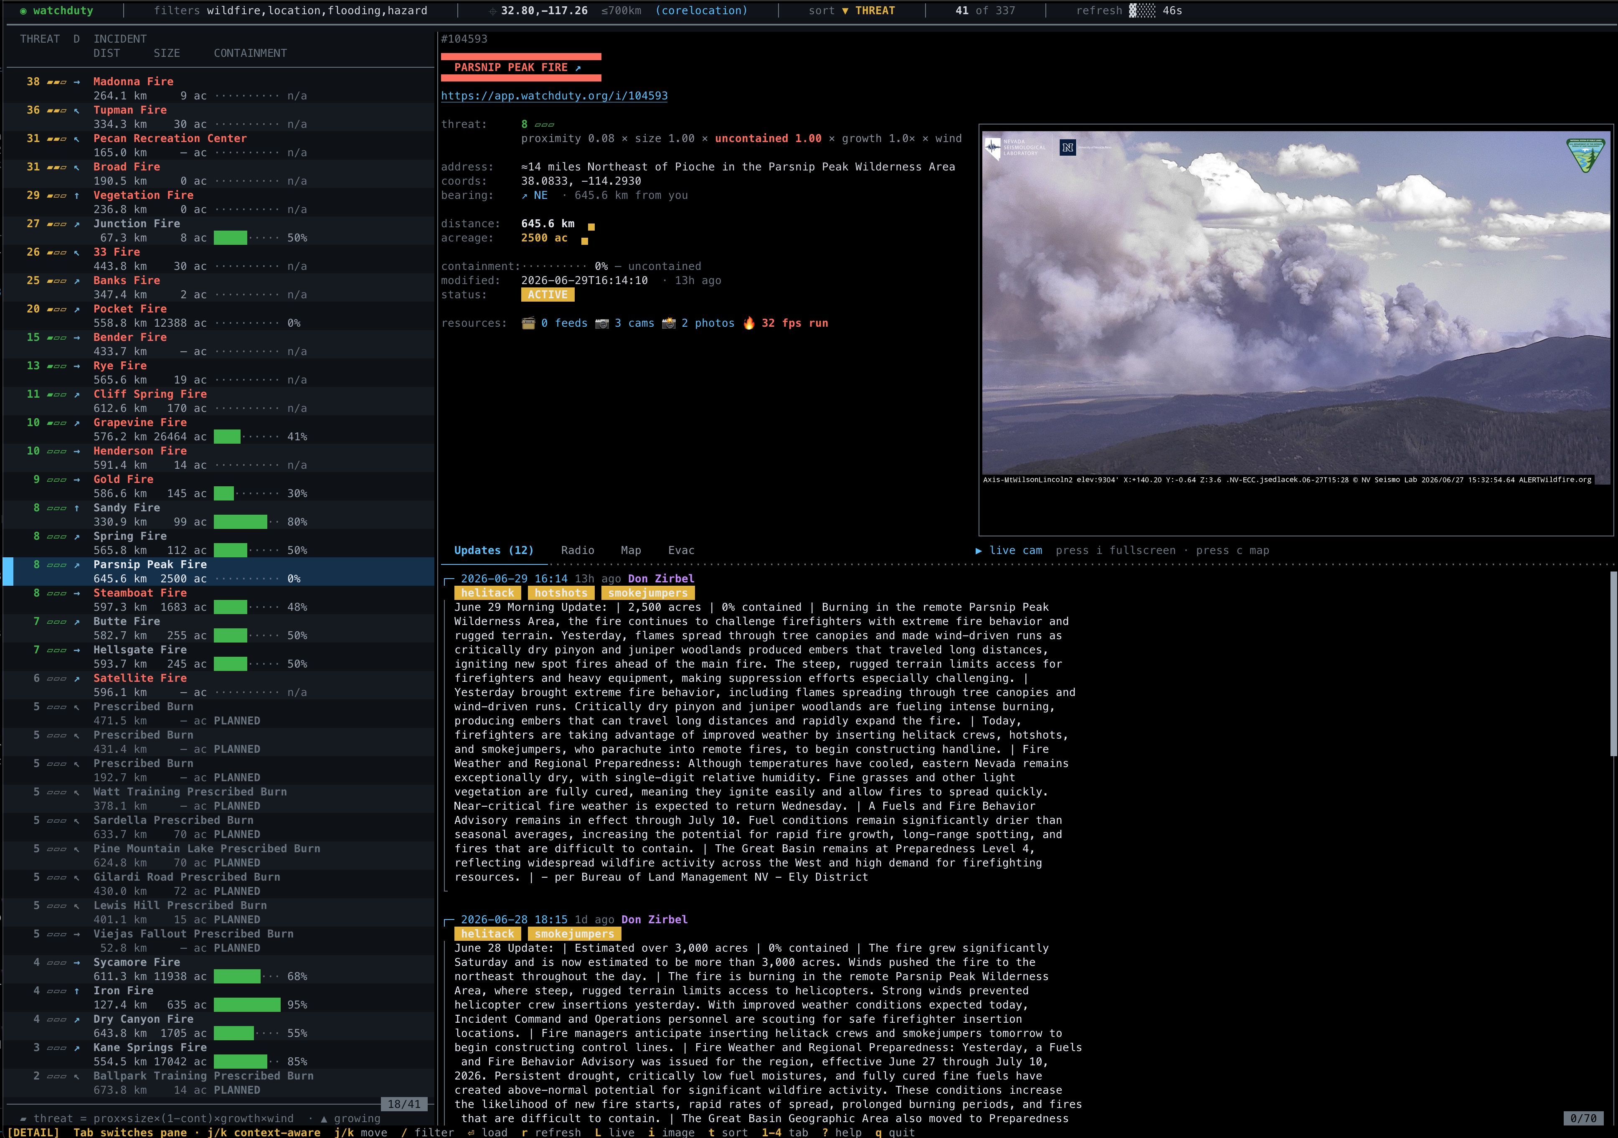Click the coords value 38.0833, -114.2930

[x=581, y=181]
